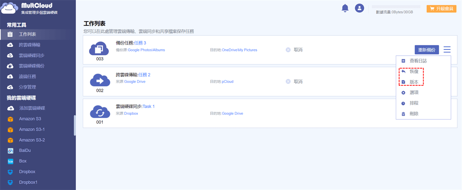Click the 遠端任務 sidebar icon
The height and width of the screenshot is (190, 462).
(x=10, y=77)
